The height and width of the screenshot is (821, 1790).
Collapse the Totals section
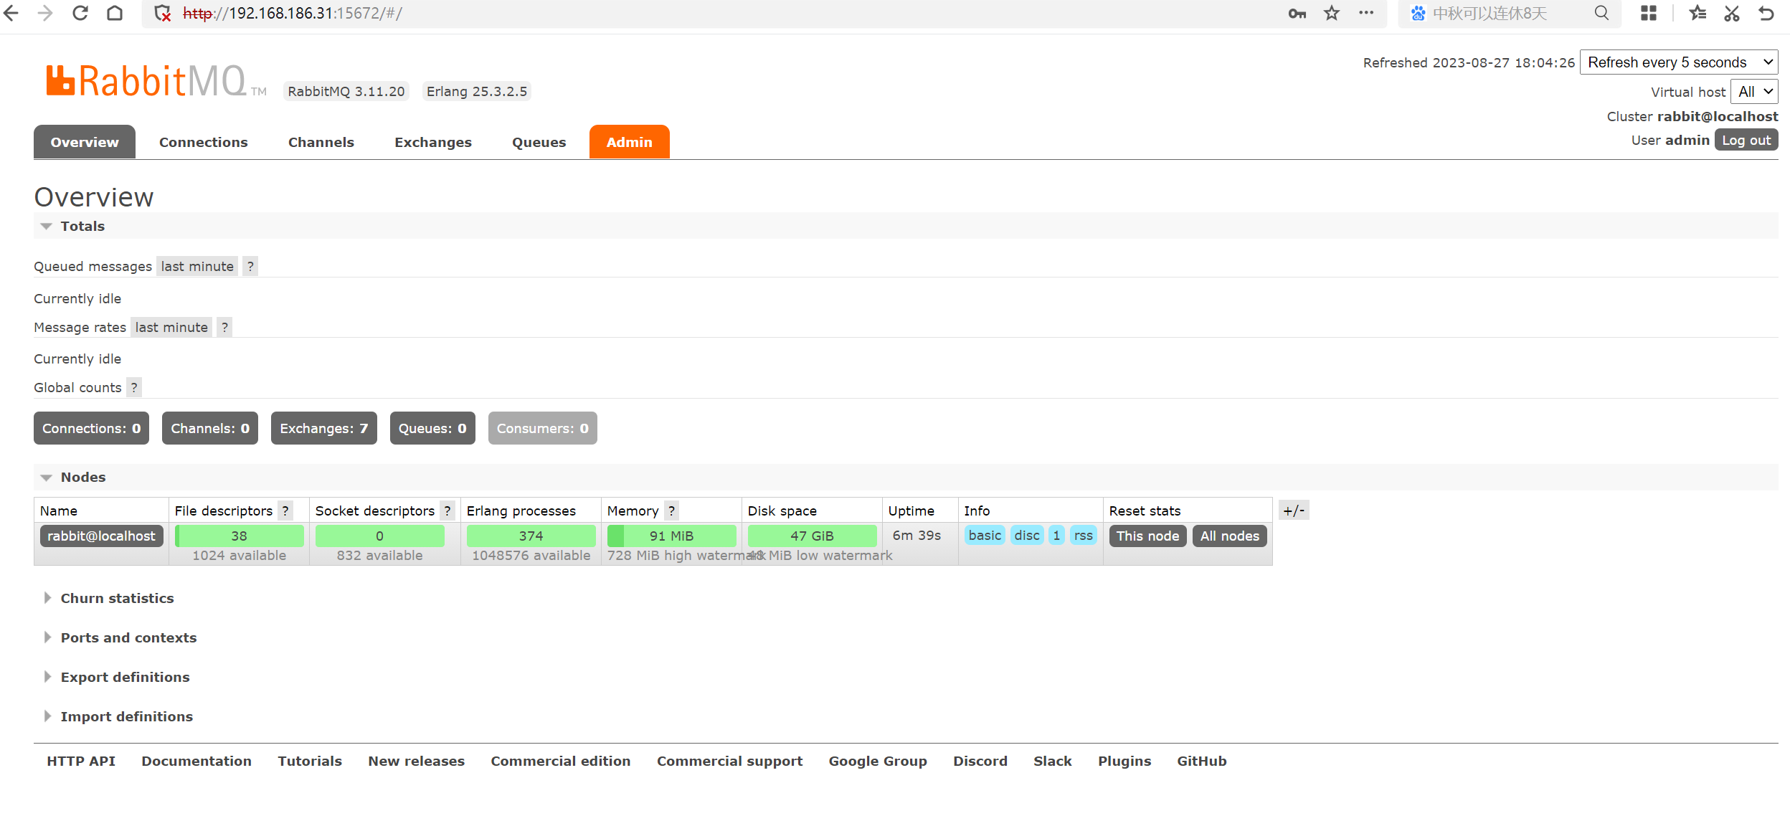click(x=82, y=226)
